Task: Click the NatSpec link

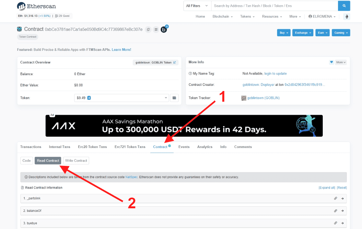Action: pos(131,177)
